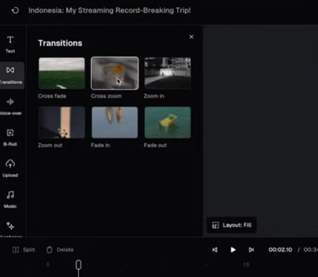318x277 pixels.
Task: Click the current time 00:02.10
Action: tap(280, 250)
